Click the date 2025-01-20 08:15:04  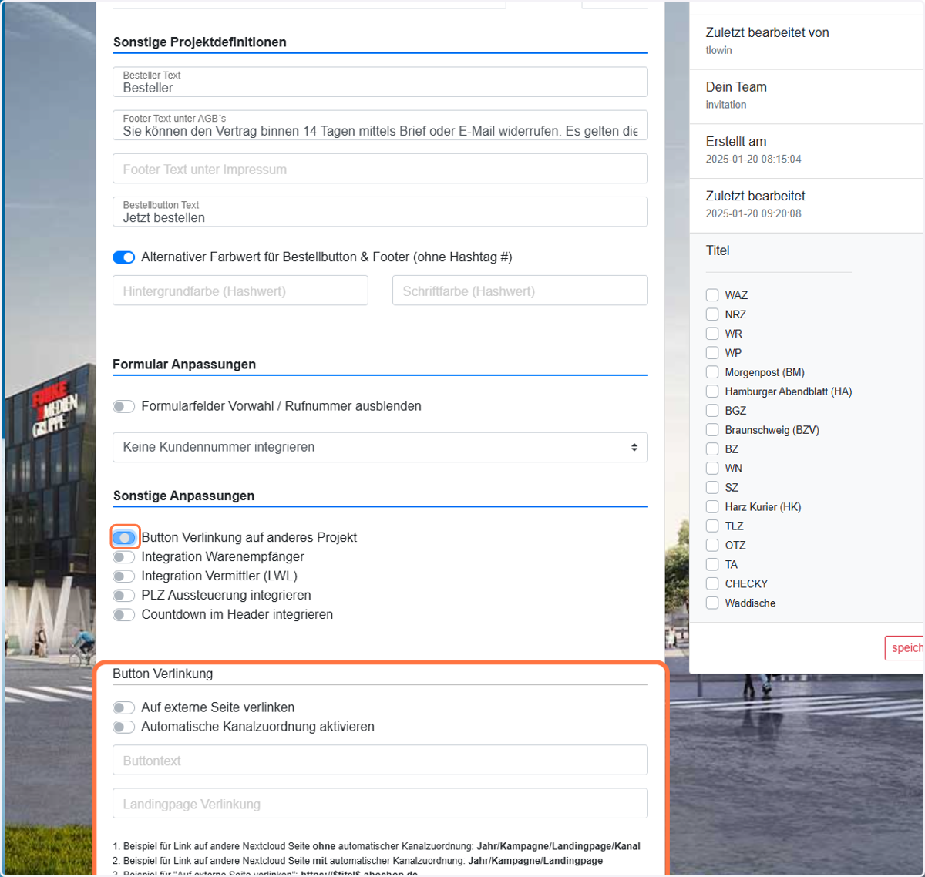click(753, 160)
